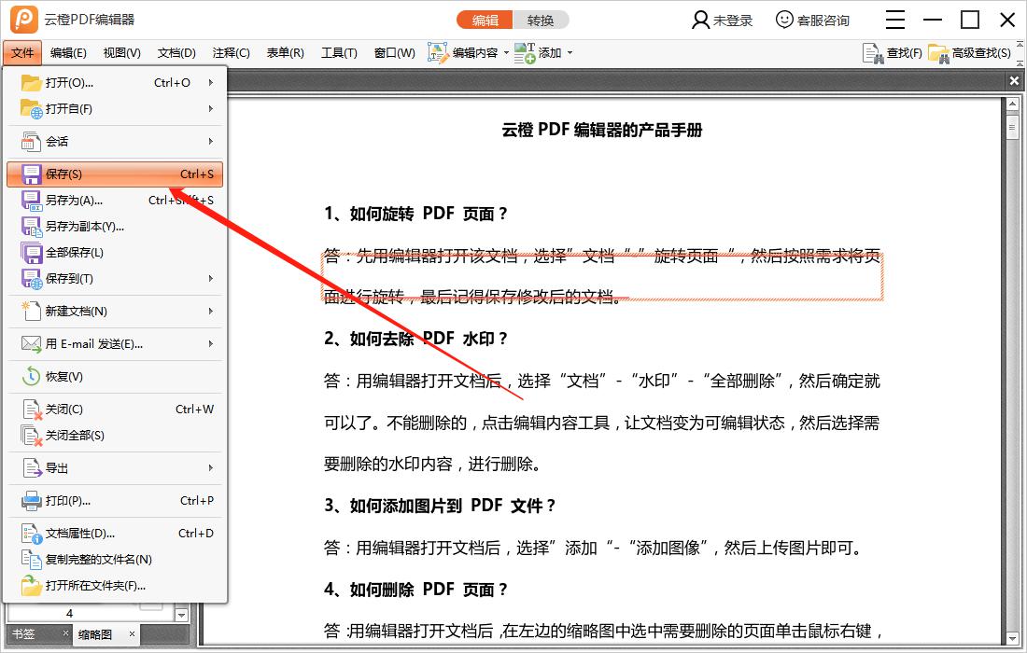Click the Save as Copy (另存为副本) icon
The height and width of the screenshot is (653, 1027).
coord(31,227)
